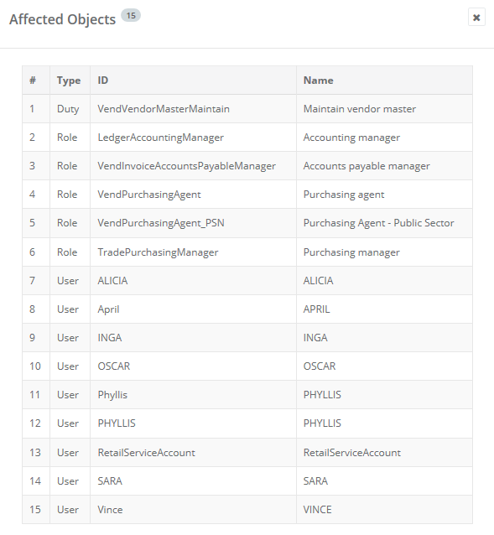
Task: Click the ID column header
Action: (103, 81)
